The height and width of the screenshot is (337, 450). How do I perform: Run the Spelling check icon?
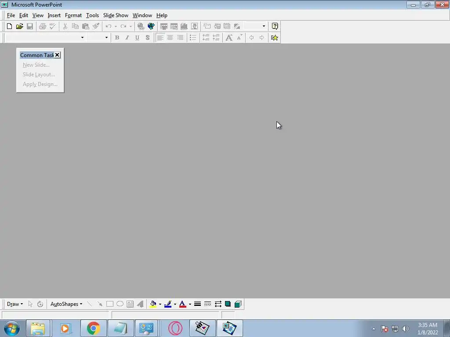point(53,26)
